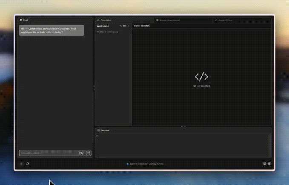Click the terminal panel resize handle
The width and height of the screenshot is (289, 185).
pos(183,127)
